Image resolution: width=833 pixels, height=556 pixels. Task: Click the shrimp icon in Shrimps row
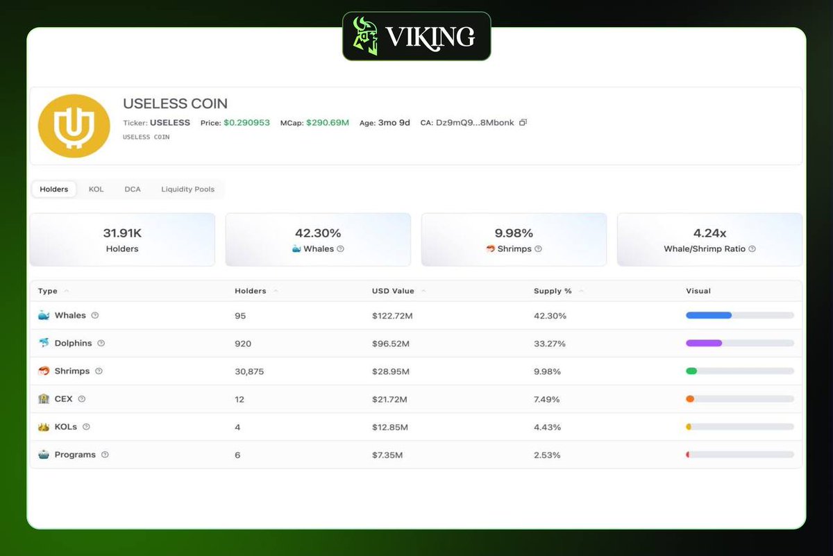point(44,371)
